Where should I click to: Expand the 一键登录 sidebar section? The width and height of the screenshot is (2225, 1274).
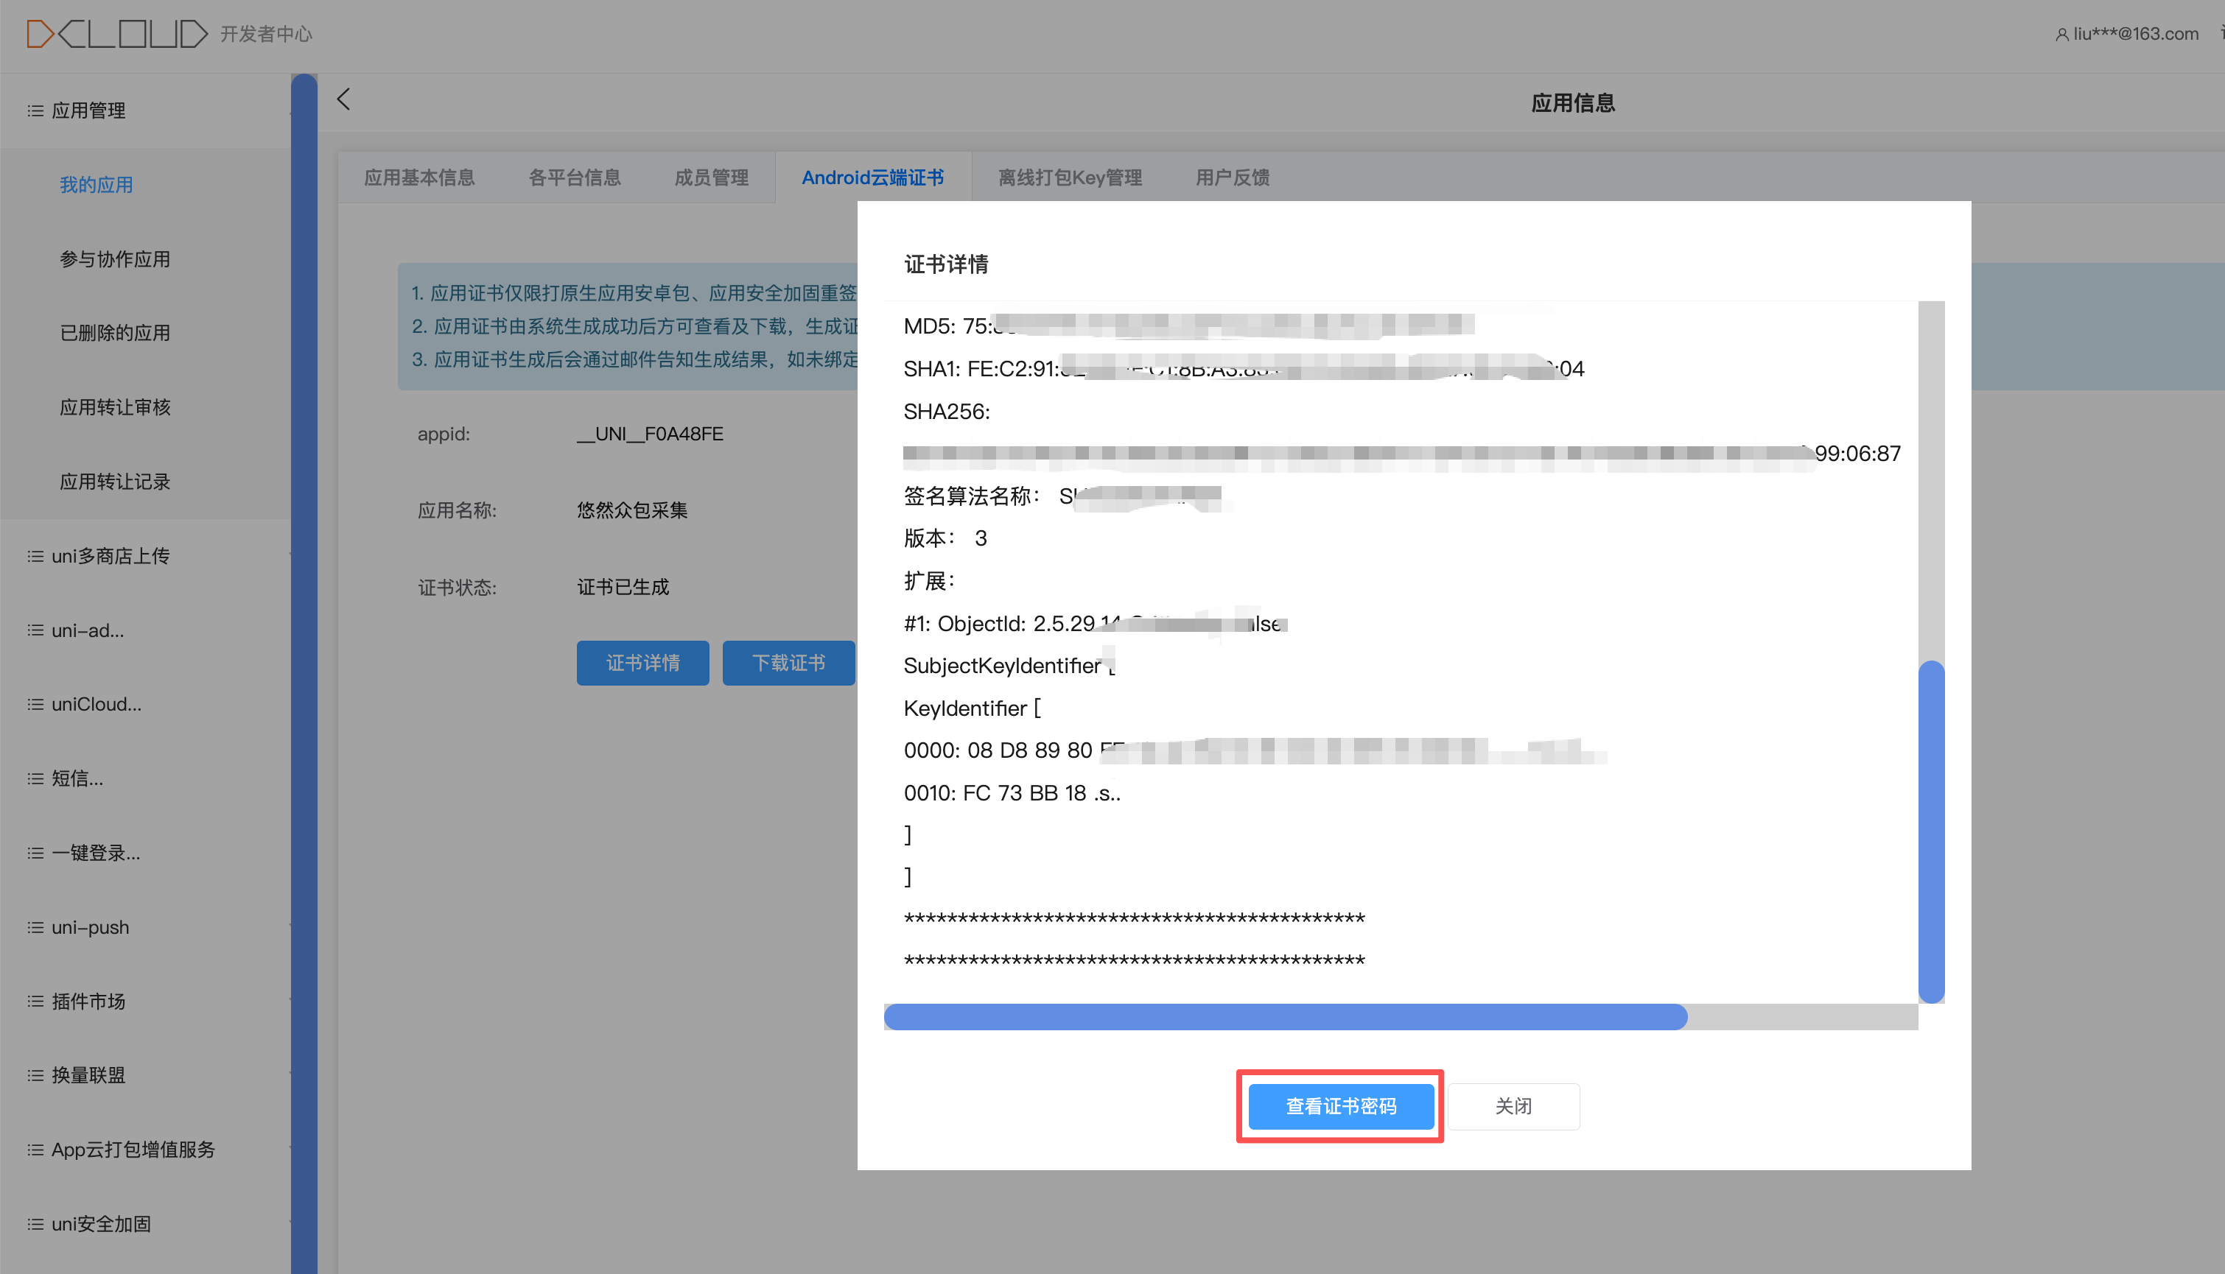(95, 853)
